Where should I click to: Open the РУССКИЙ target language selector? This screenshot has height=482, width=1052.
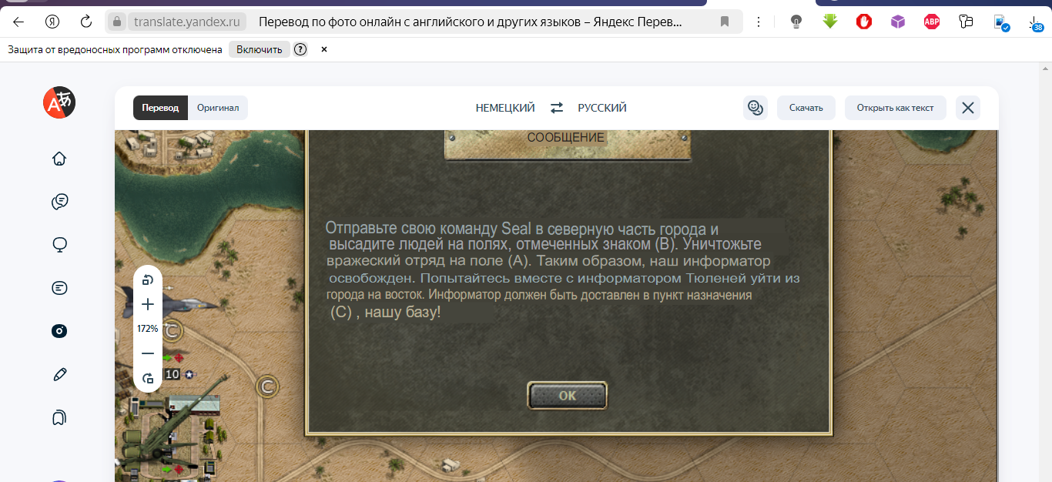tap(602, 108)
